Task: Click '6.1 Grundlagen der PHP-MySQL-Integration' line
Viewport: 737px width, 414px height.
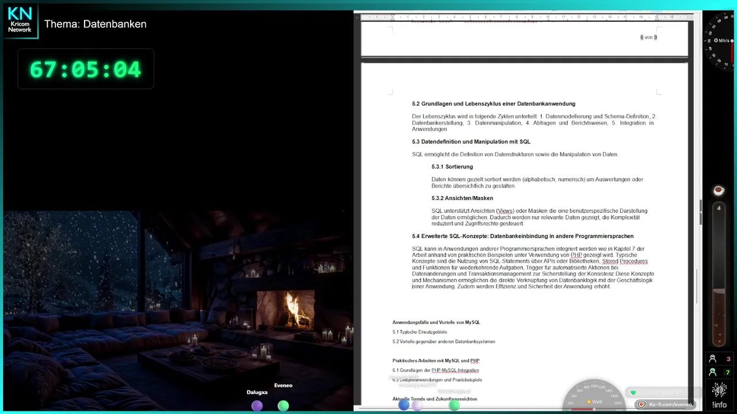Action: tap(435, 370)
